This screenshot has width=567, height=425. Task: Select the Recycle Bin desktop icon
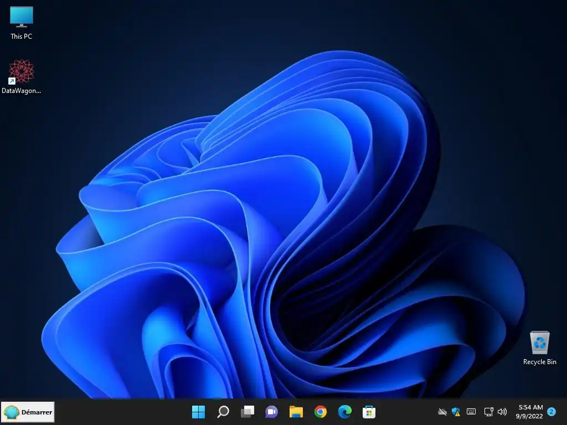pos(539,348)
